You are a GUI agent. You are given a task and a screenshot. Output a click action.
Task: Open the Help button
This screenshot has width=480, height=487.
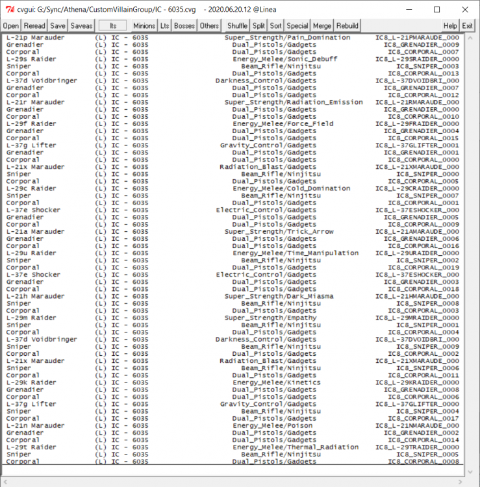(450, 25)
